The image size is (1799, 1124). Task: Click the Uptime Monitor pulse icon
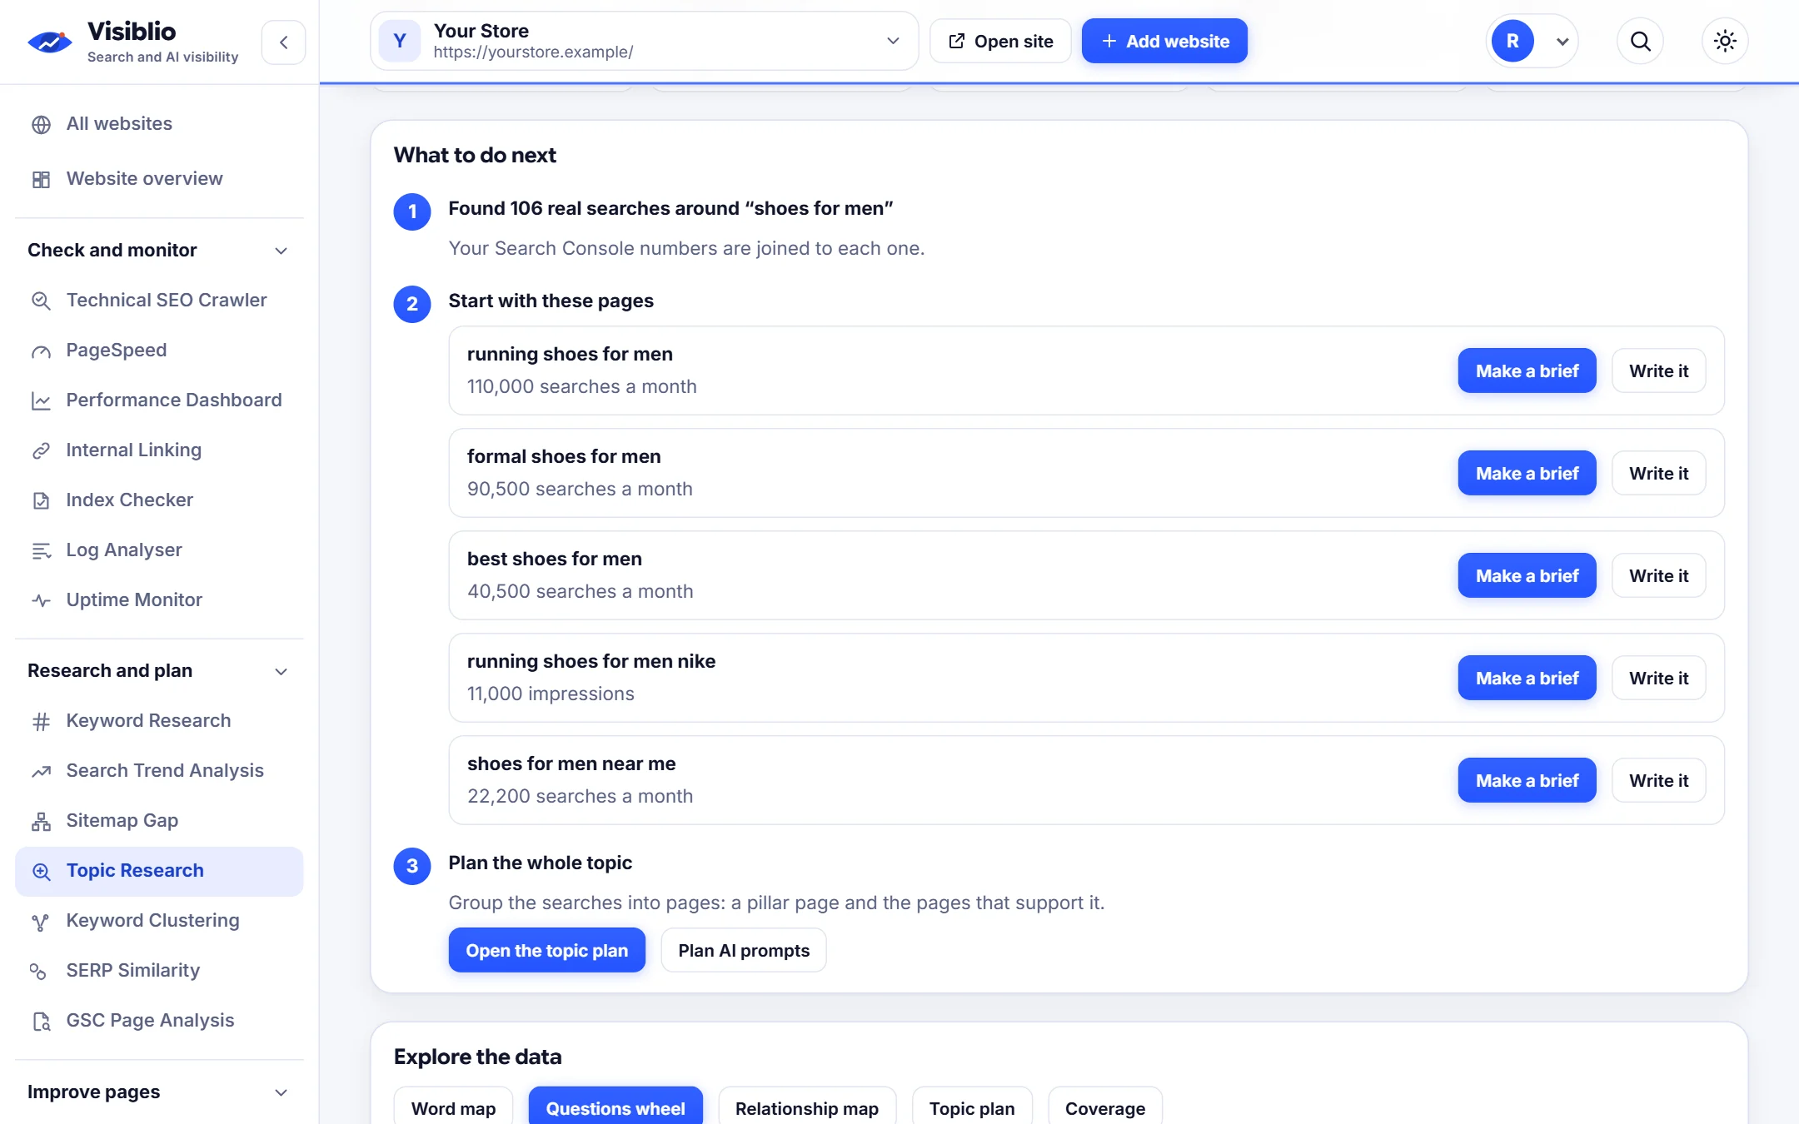41,600
